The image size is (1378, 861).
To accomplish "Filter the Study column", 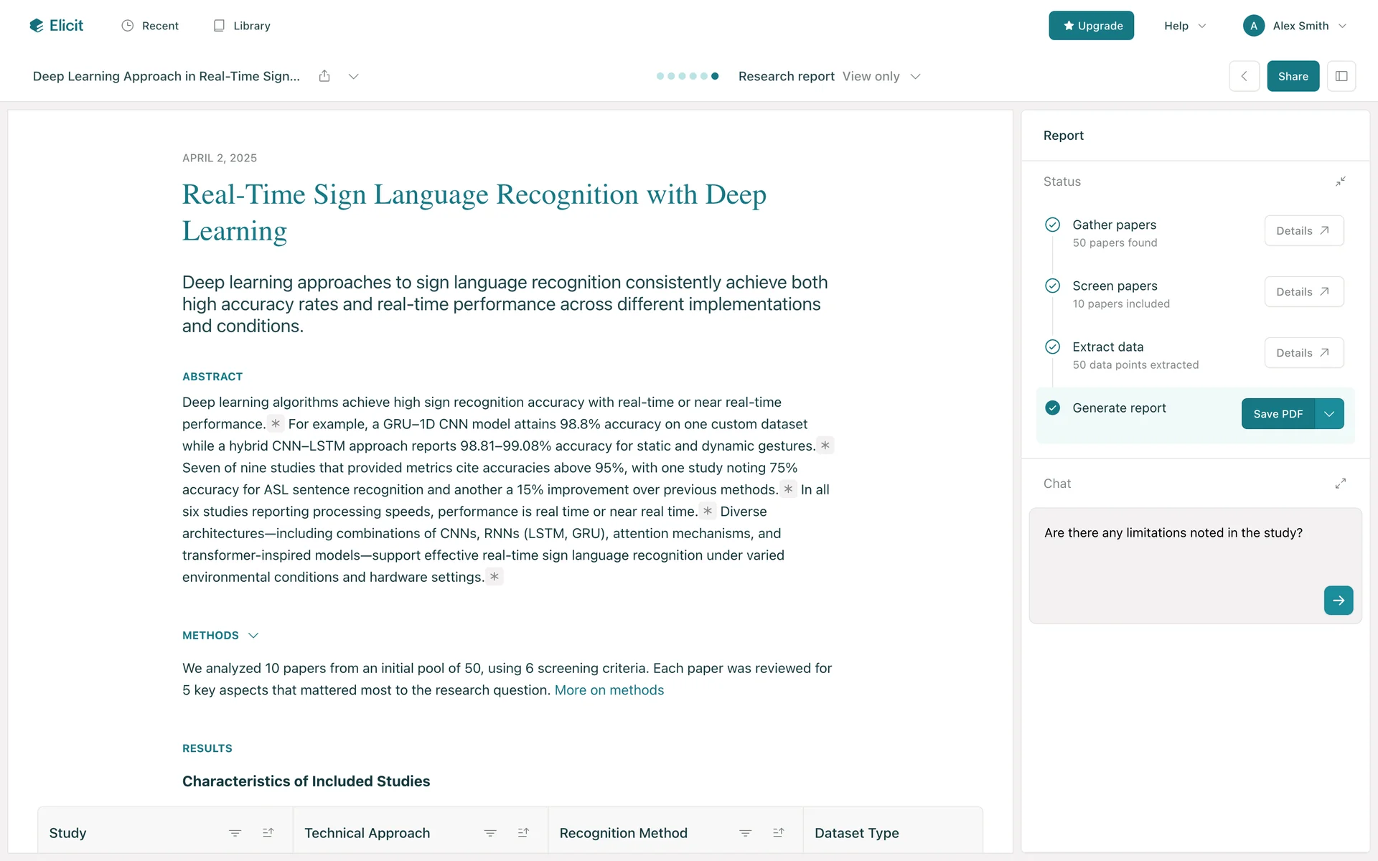I will [x=235, y=833].
